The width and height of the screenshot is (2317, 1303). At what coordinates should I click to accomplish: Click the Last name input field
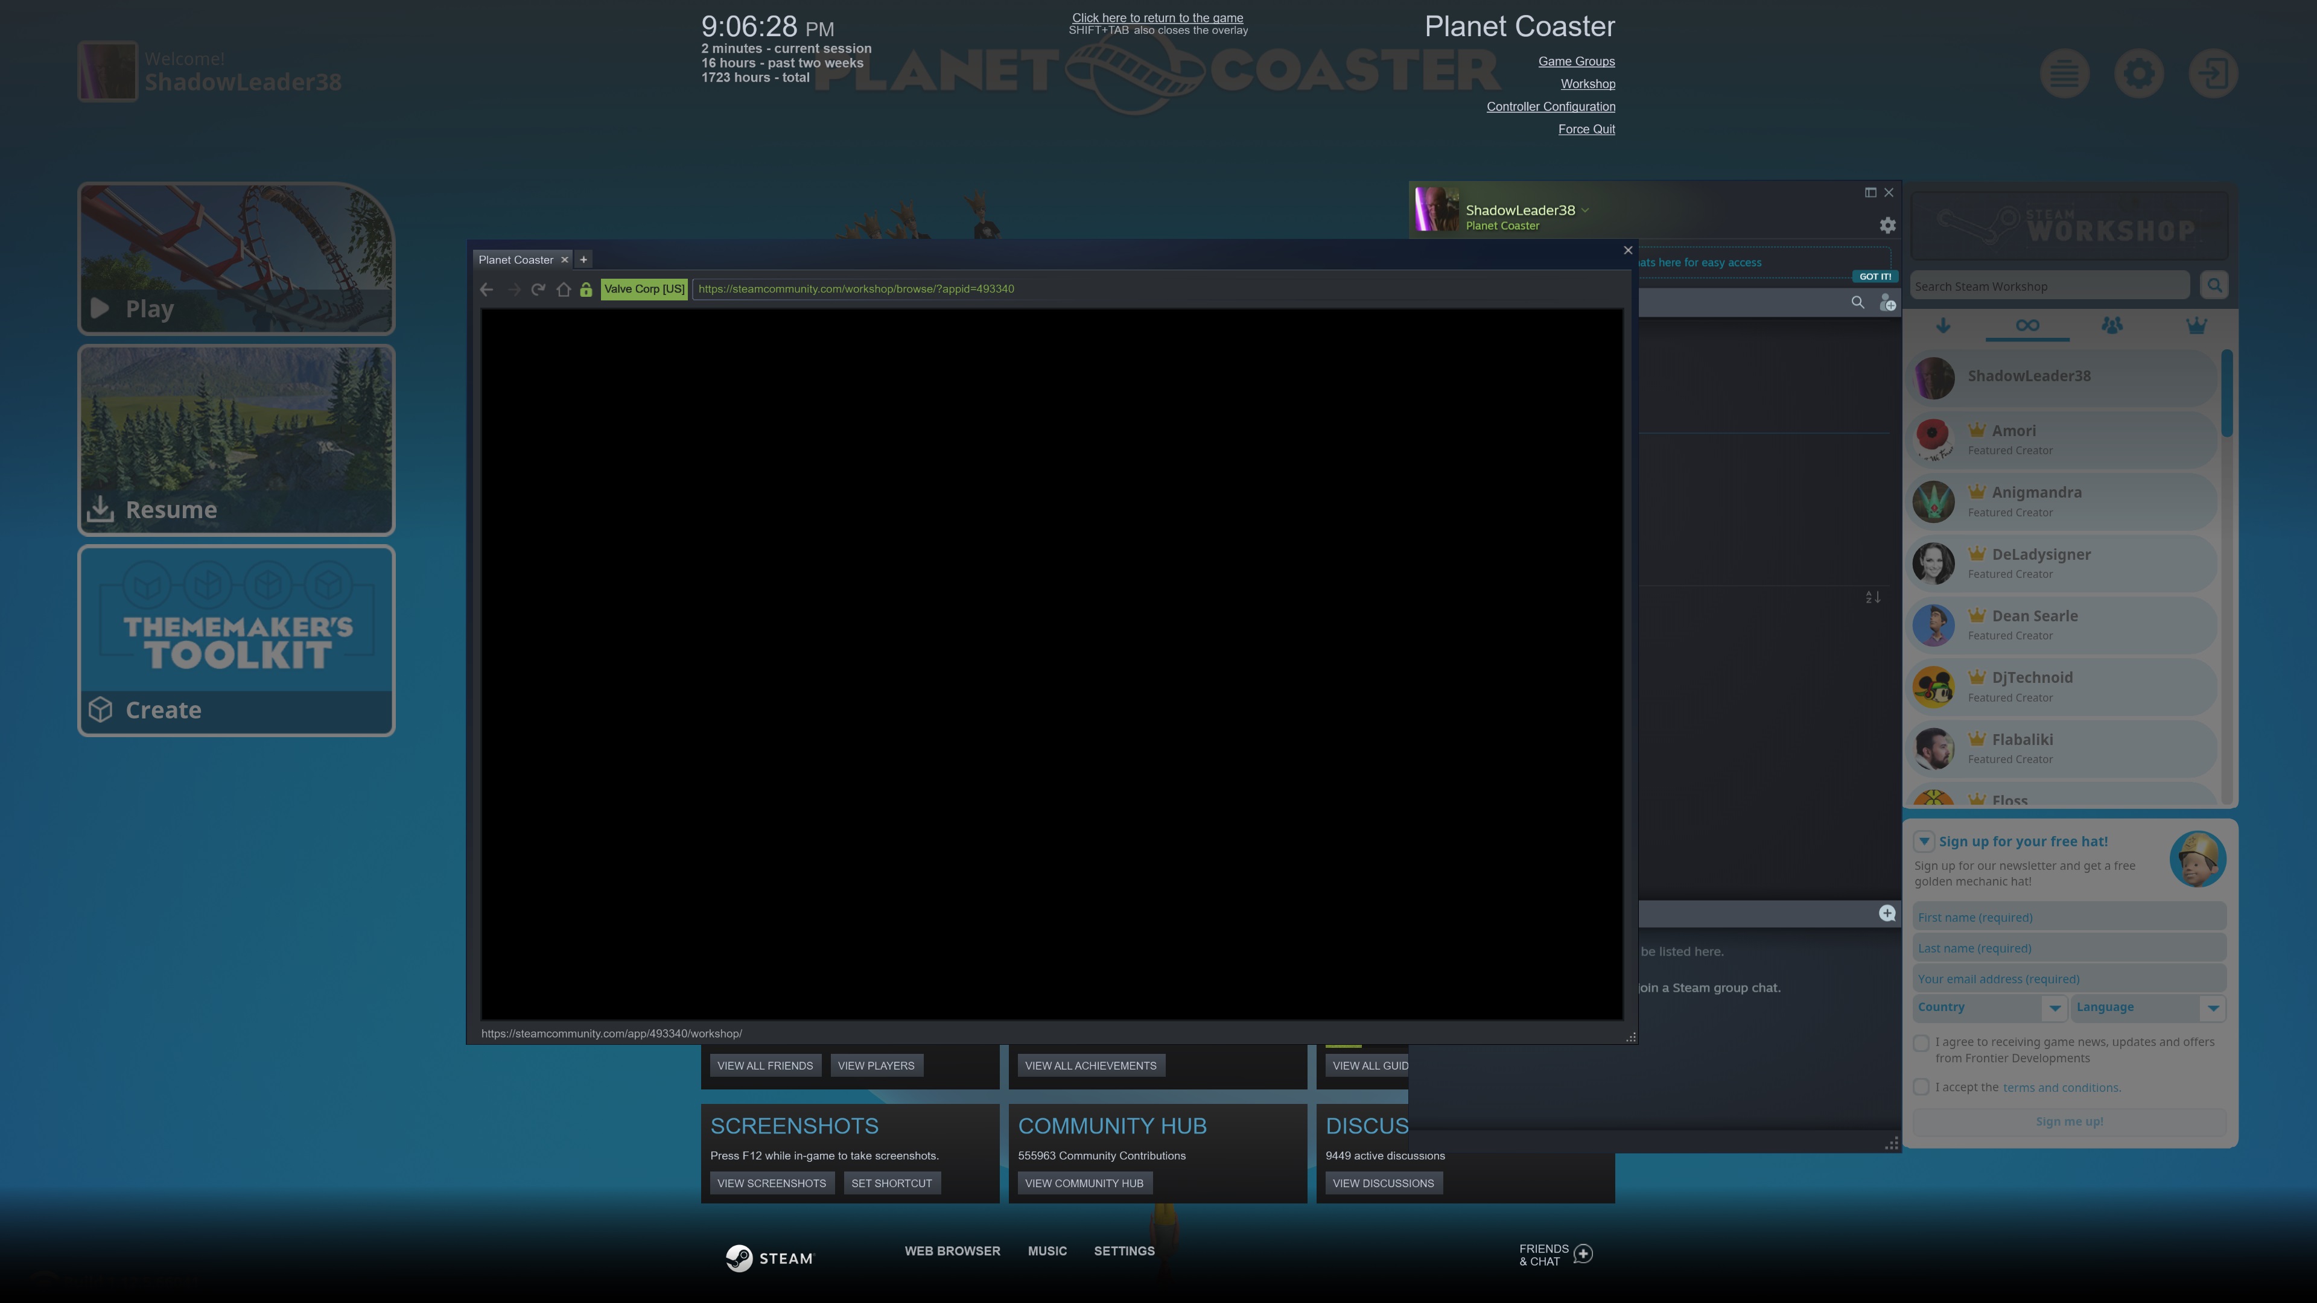[x=2069, y=949]
